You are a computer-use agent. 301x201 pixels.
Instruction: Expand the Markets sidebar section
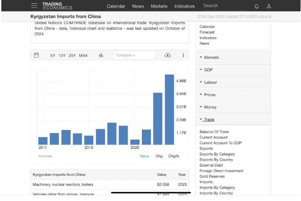(x=233, y=57)
